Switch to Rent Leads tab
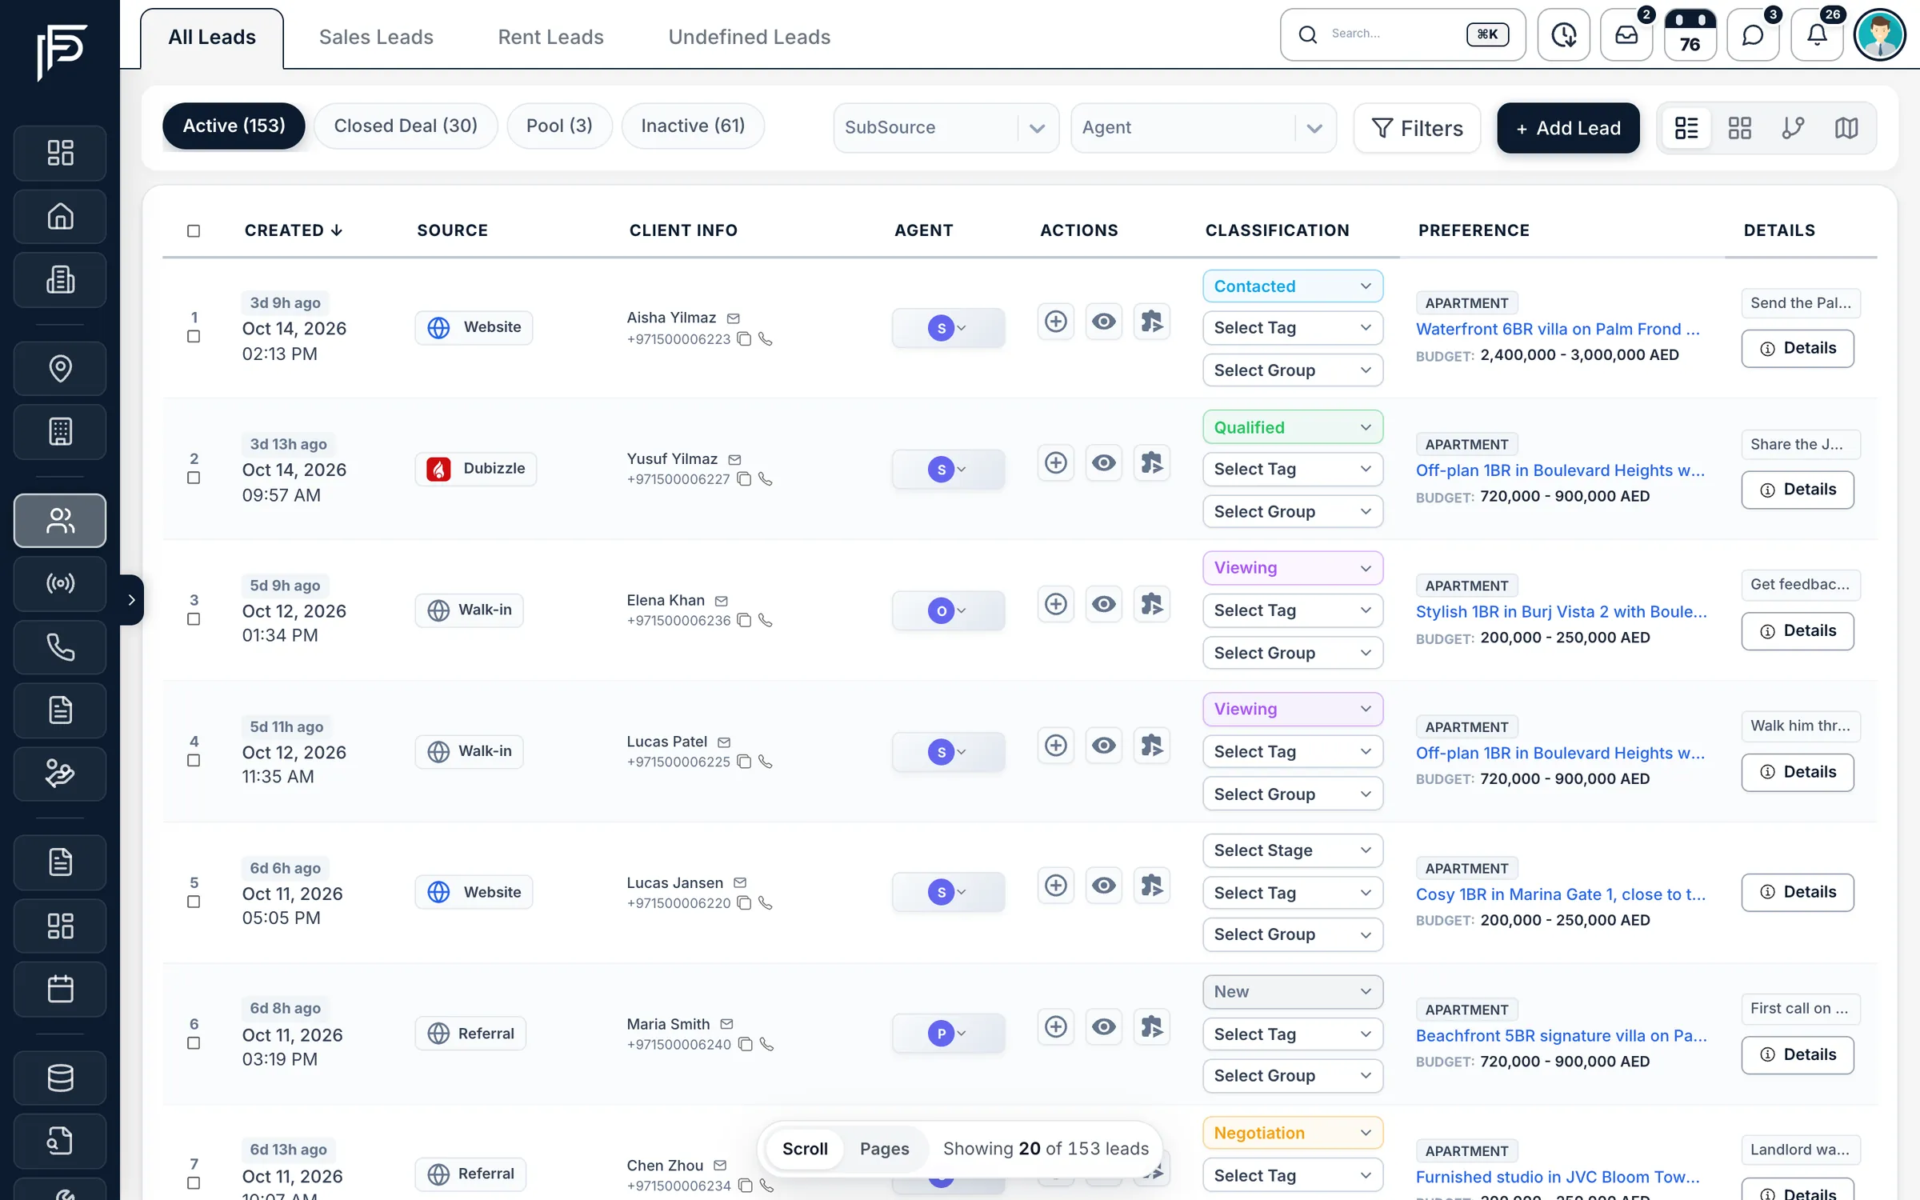This screenshot has width=1920, height=1200. tap(550, 37)
